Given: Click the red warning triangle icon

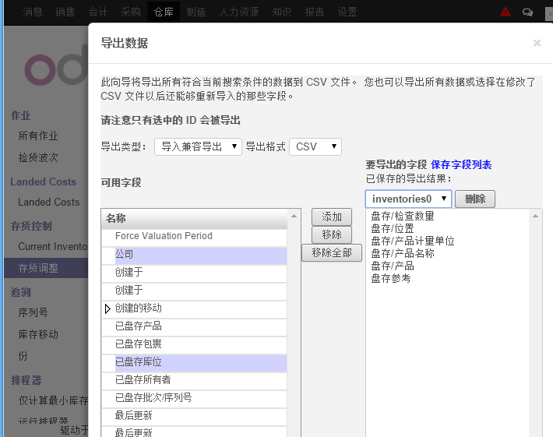Looking at the screenshot, I should tap(505, 12).
